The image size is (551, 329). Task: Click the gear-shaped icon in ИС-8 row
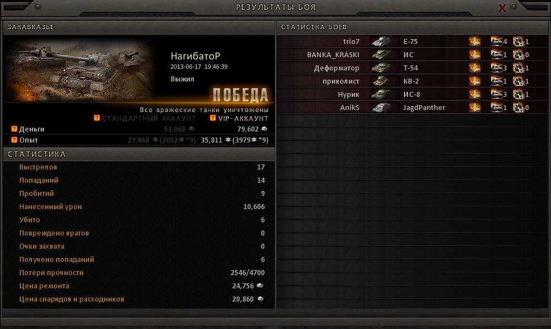click(518, 94)
